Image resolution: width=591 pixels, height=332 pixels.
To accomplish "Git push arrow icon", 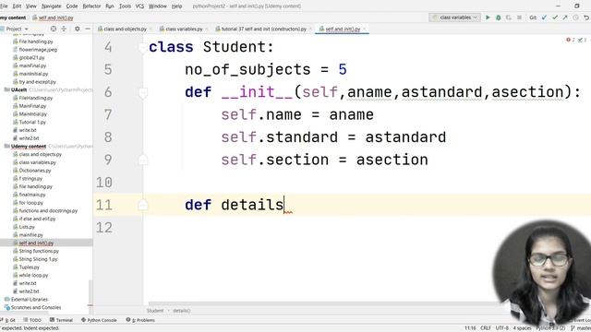I will point(565,18).
